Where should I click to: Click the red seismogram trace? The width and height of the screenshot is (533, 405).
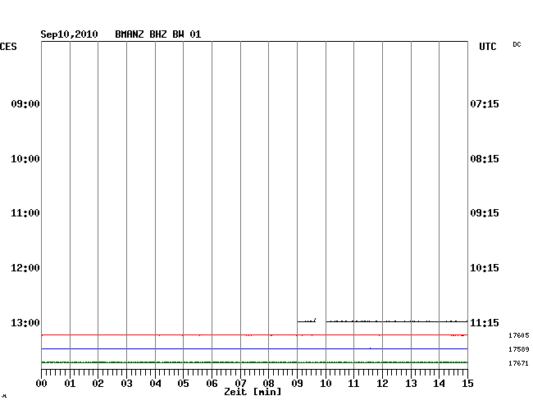pos(254,335)
